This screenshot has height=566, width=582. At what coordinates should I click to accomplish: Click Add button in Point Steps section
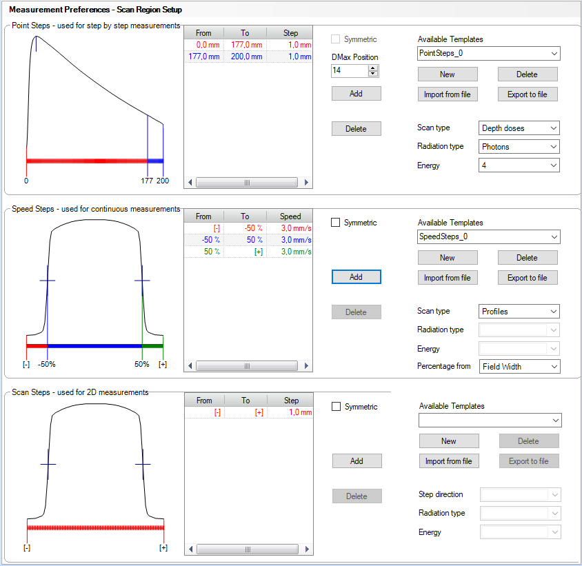[x=356, y=94]
